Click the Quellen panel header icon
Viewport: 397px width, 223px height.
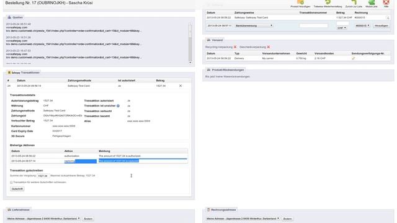tap(9, 17)
